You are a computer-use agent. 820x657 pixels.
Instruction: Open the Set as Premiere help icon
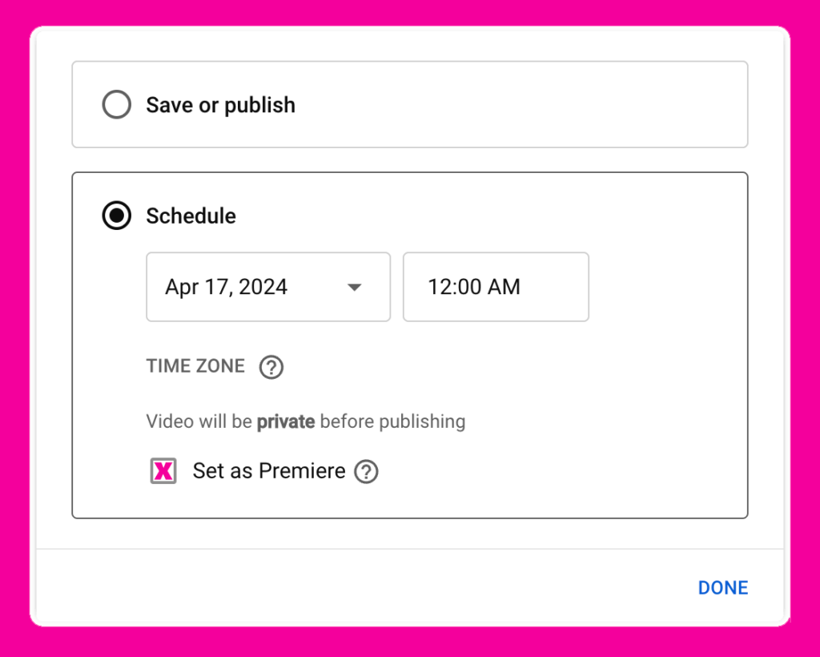[x=366, y=471]
